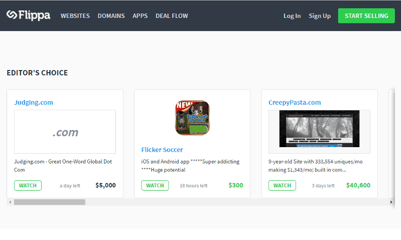Open the Judging.com listing title
Screen dimensions: 401x240
[x=34, y=103]
